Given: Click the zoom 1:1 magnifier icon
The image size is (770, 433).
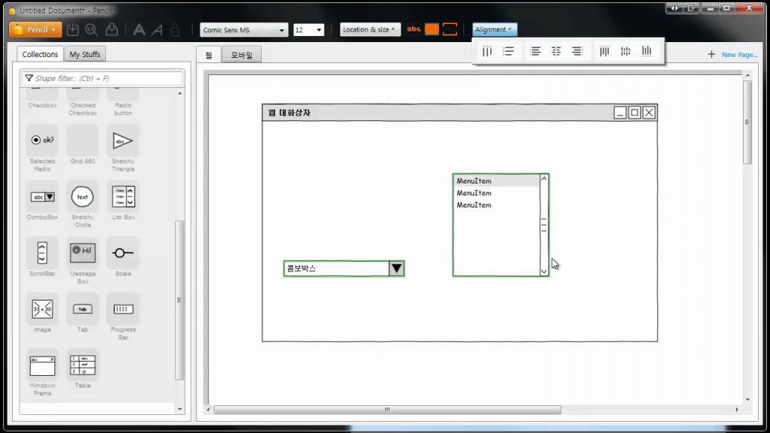Looking at the screenshot, I should [91, 30].
